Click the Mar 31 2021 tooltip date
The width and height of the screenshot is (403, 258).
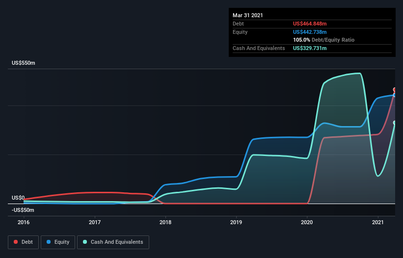(248, 15)
